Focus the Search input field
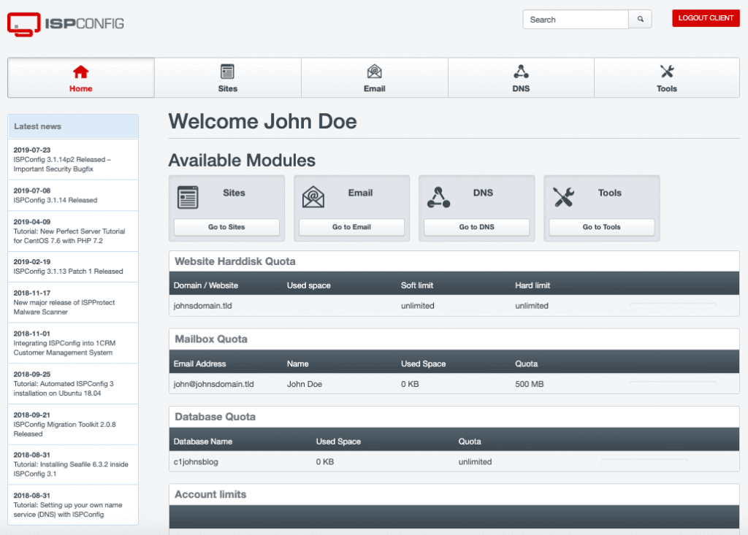Screen dimensions: 748x535 coord(575,20)
